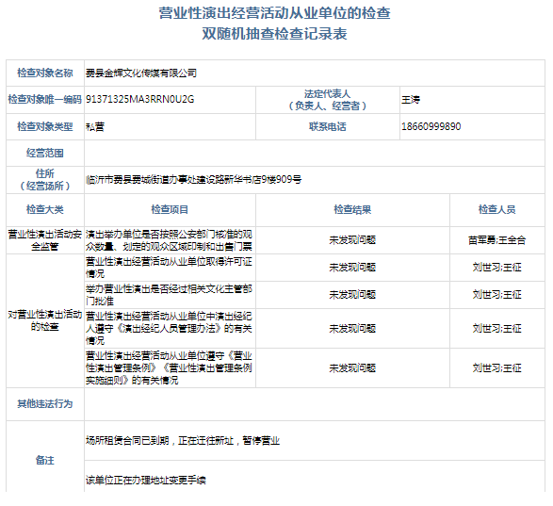Click the 检查人员 column header
This screenshot has height=506, width=553.
tap(496, 209)
